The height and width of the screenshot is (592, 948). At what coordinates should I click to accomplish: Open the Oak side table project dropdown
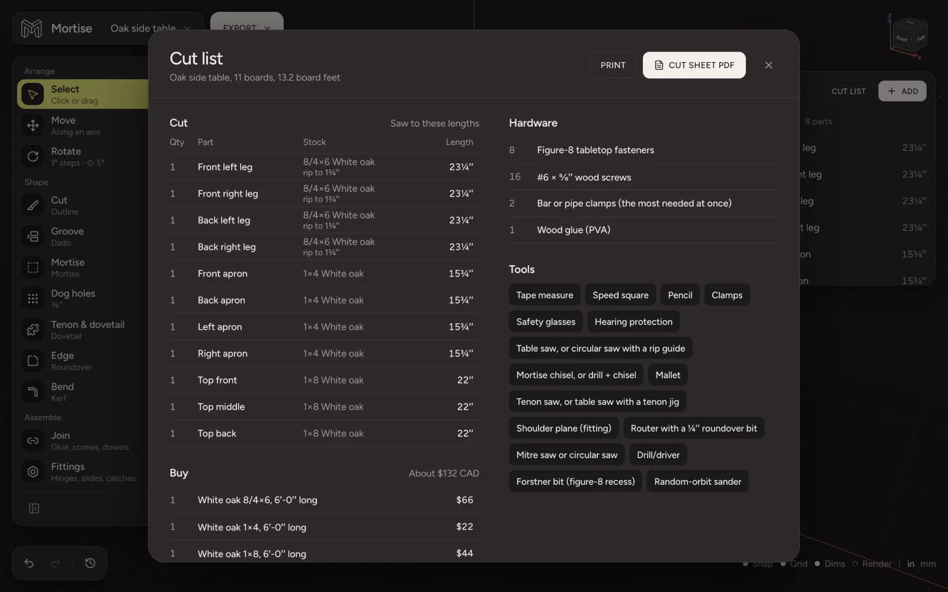coord(150,28)
